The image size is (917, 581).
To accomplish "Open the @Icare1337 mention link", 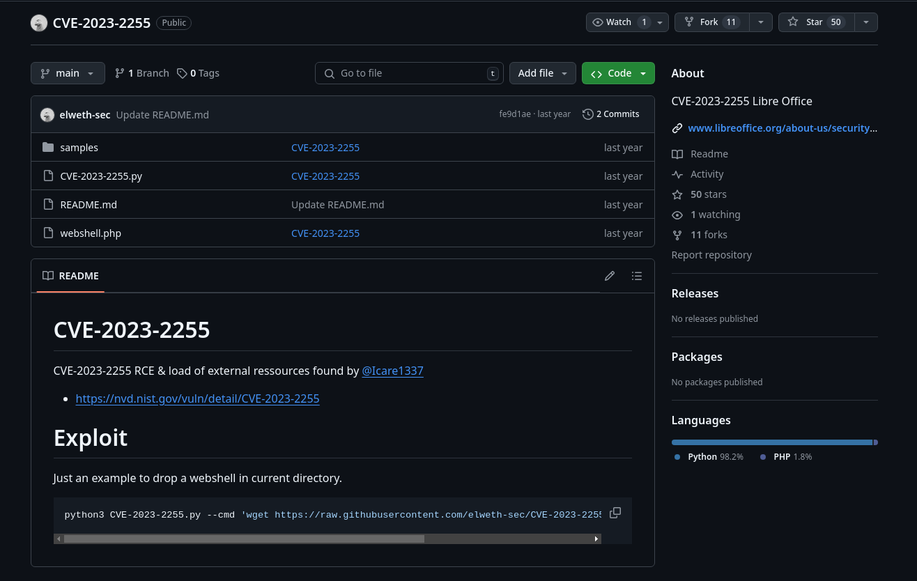I will click(393, 371).
